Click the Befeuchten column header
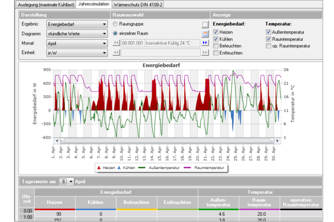 pos(137,202)
